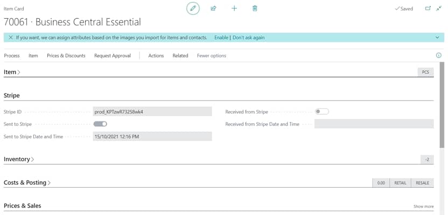The width and height of the screenshot is (448, 215).
Task: Click the pencil edit icon
Action: pos(193,8)
